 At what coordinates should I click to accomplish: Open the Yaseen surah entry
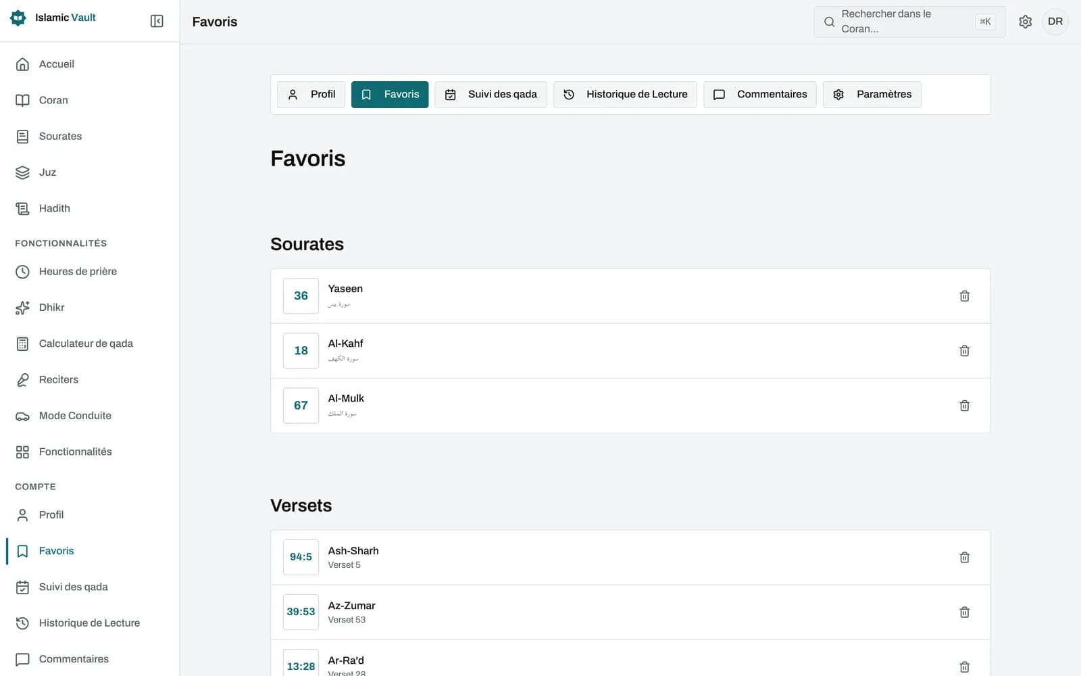(x=630, y=296)
